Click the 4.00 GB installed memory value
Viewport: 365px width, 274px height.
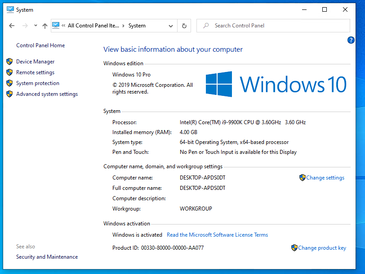pyautogui.click(x=188, y=132)
